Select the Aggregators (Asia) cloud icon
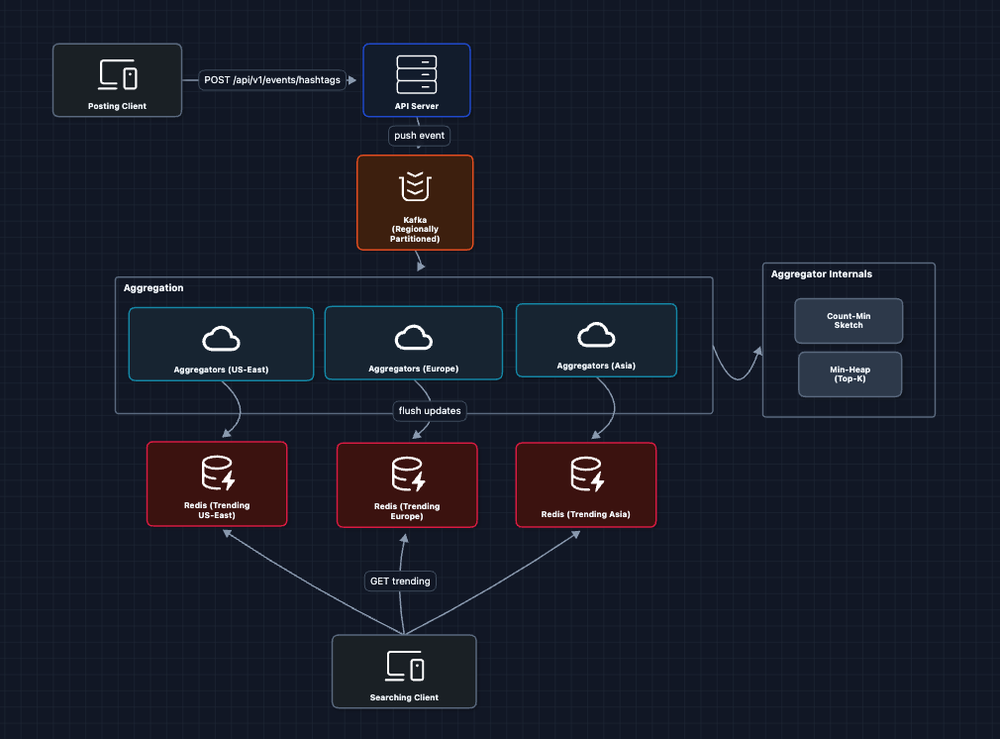The width and height of the screenshot is (1000, 739). tap(596, 336)
